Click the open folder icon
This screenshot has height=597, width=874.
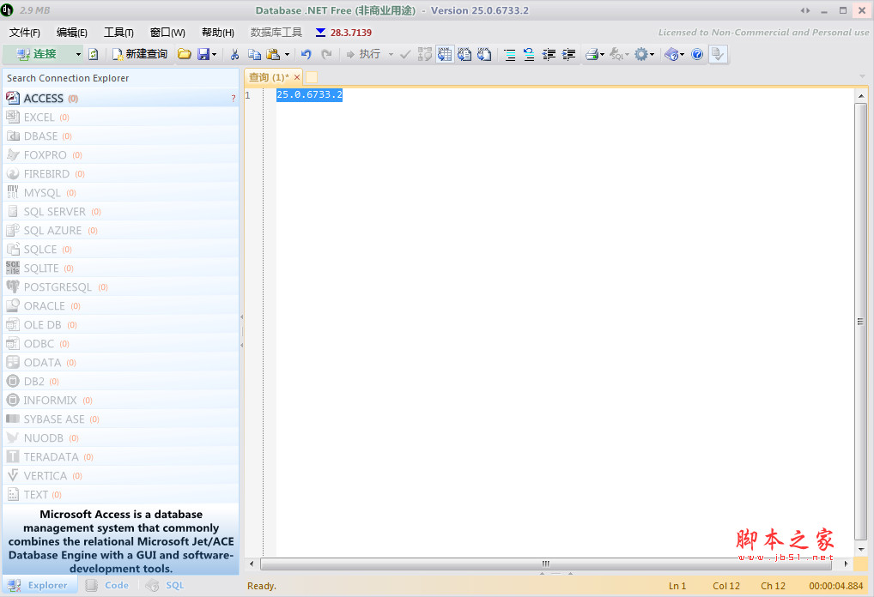185,54
